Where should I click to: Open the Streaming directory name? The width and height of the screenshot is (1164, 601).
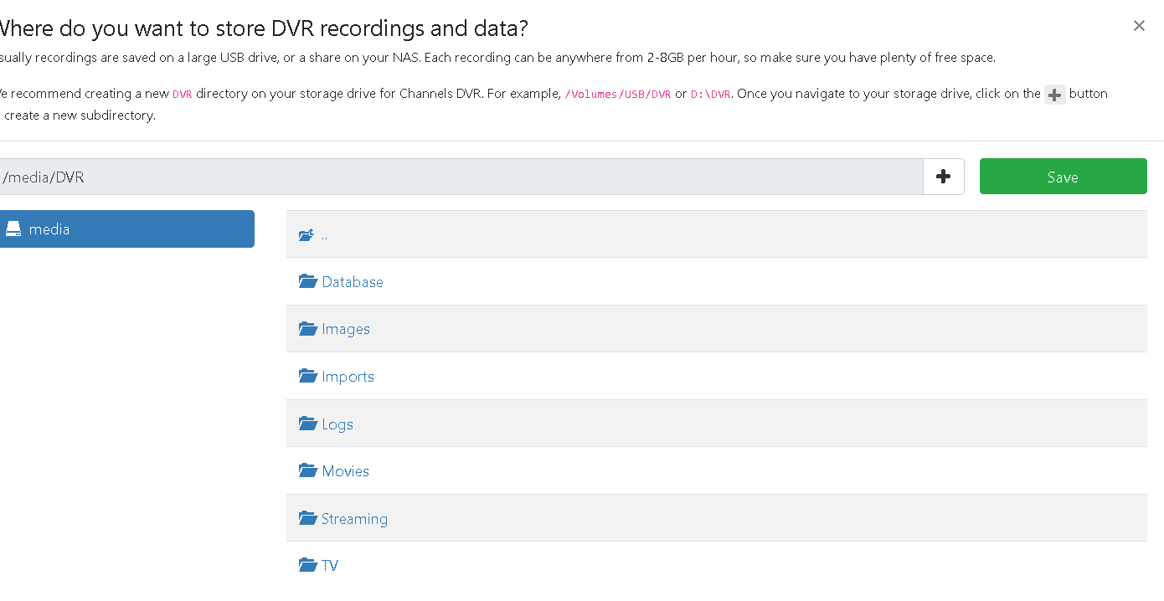click(x=354, y=519)
